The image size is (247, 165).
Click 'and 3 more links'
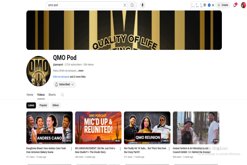[78, 77]
